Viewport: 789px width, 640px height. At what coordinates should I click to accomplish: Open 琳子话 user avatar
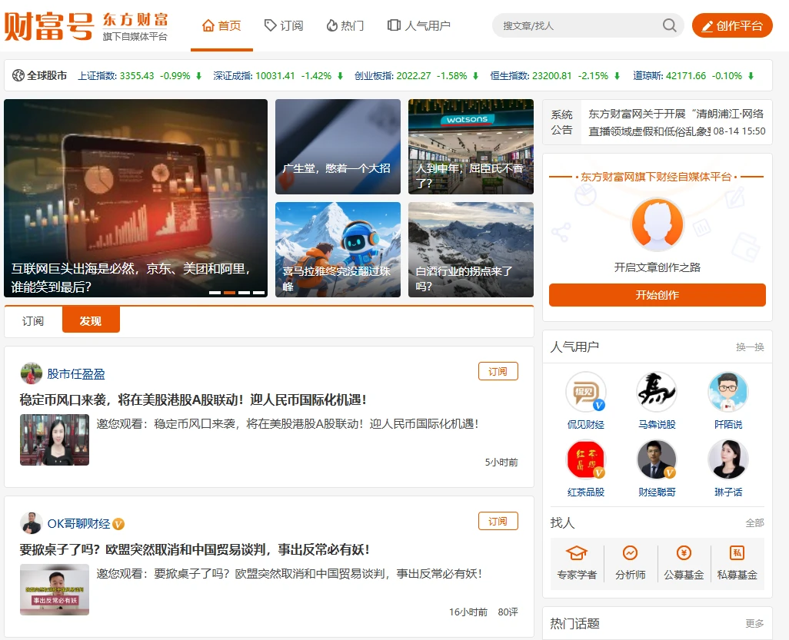point(728,459)
